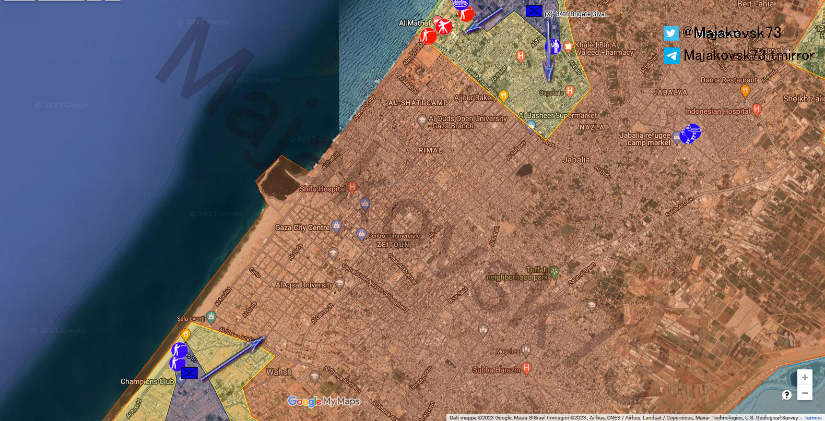The image size is (825, 421).
Task: Click the Telegram paper-plane icon
Action: coord(671,56)
